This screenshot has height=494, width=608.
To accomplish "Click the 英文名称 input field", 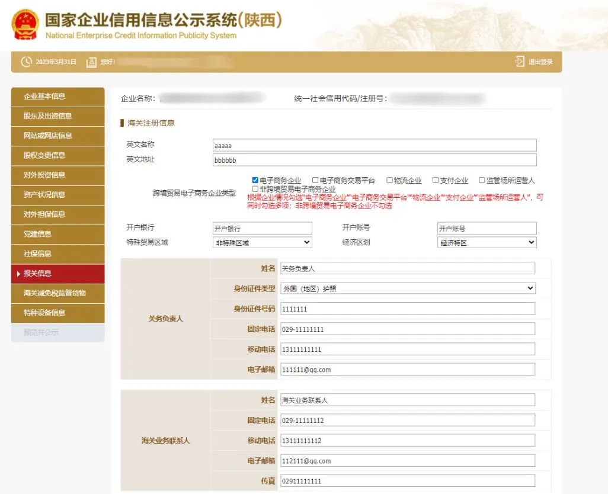I will pyautogui.click(x=375, y=145).
